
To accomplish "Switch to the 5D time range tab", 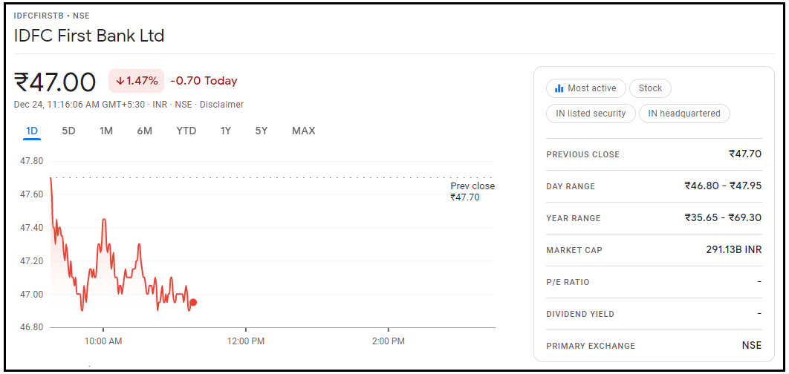I will click(68, 131).
